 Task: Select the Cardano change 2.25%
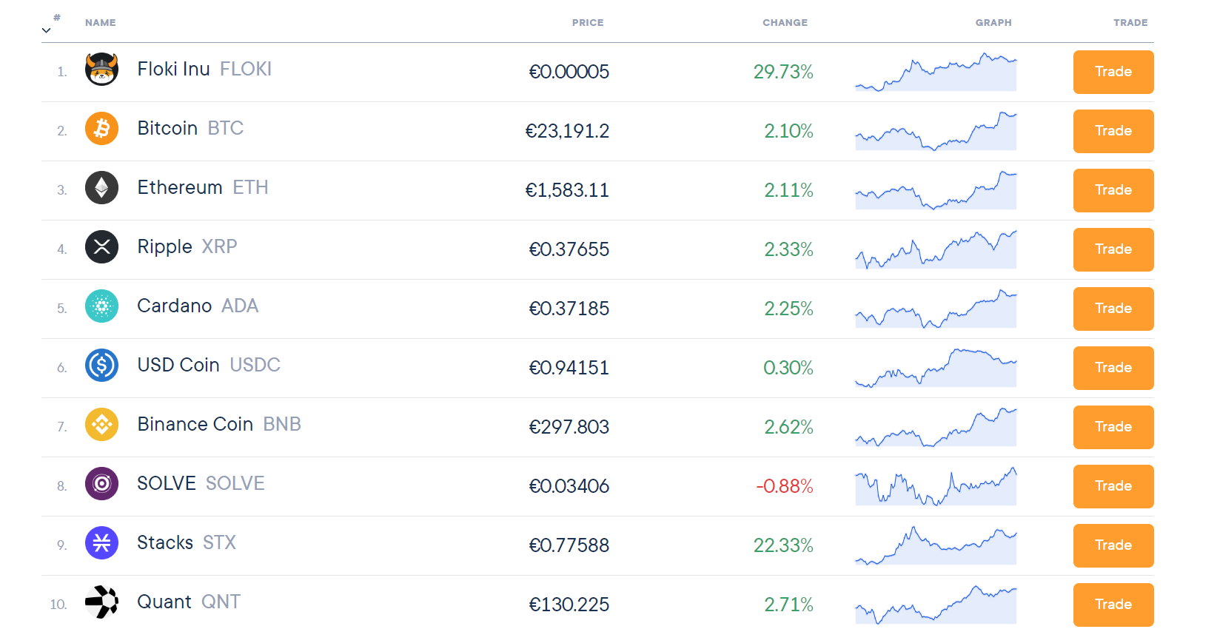[x=789, y=309]
